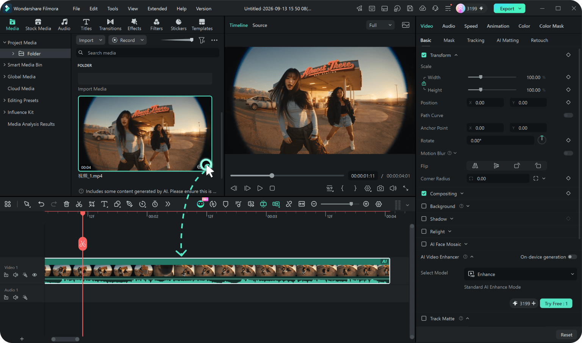Open the Select Model Enhance dropdown
This screenshot has height=343, width=582.
click(x=521, y=274)
